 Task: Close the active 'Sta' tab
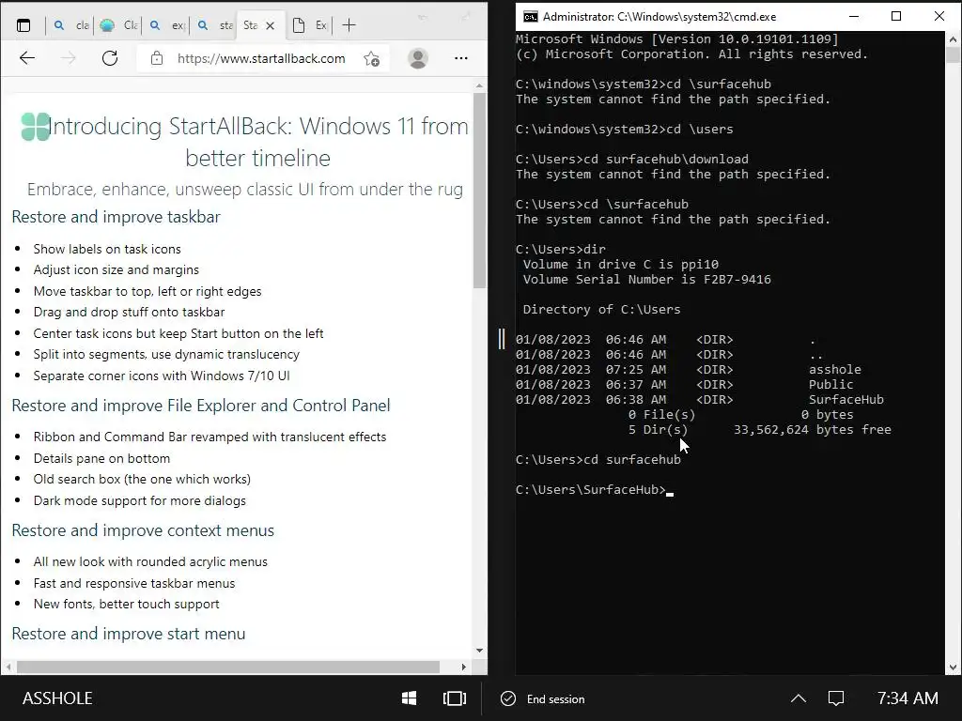tap(270, 25)
